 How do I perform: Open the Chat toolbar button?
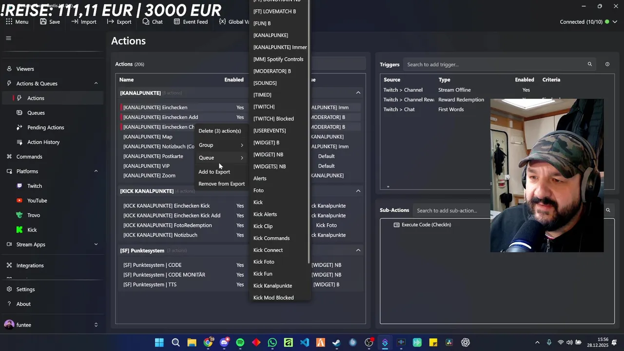[153, 22]
